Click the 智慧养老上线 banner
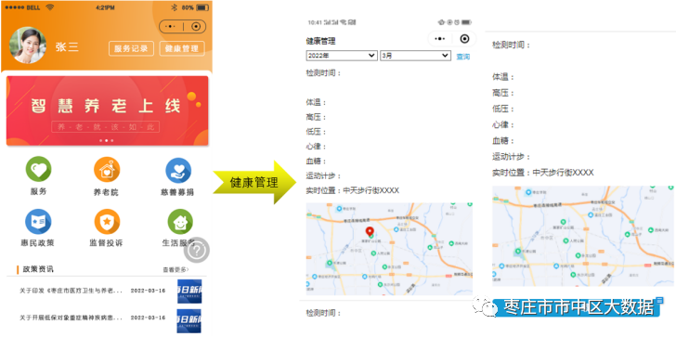The height and width of the screenshot is (337, 676). click(108, 110)
